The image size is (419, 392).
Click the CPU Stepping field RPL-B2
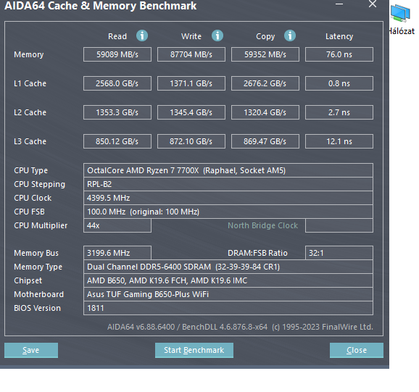click(228, 184)
